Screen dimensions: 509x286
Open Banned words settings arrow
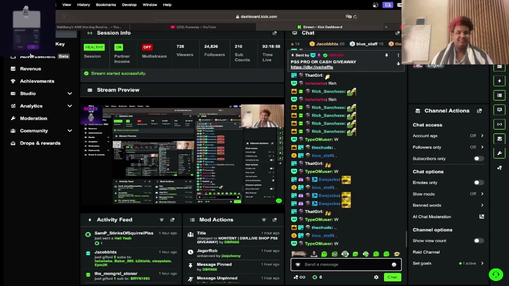pyautogui.click(x=482, y=205)
